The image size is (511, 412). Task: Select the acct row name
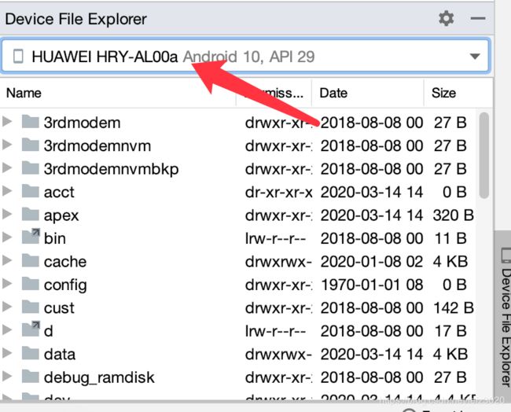(x=59, y=193)
